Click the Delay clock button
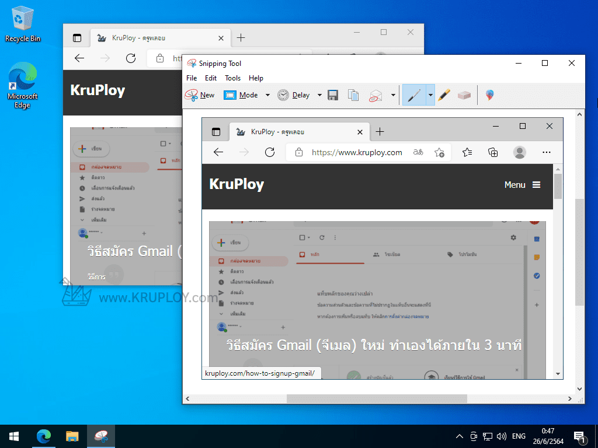598x448 pixels. point(293,95)
